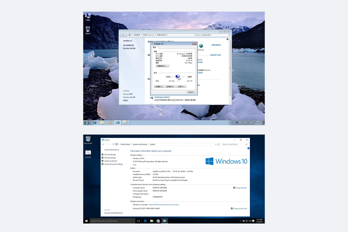Click the Search Control Panel field
This screenshot has width=348, height=232.
pyautogui.click(x=234, y=144)
